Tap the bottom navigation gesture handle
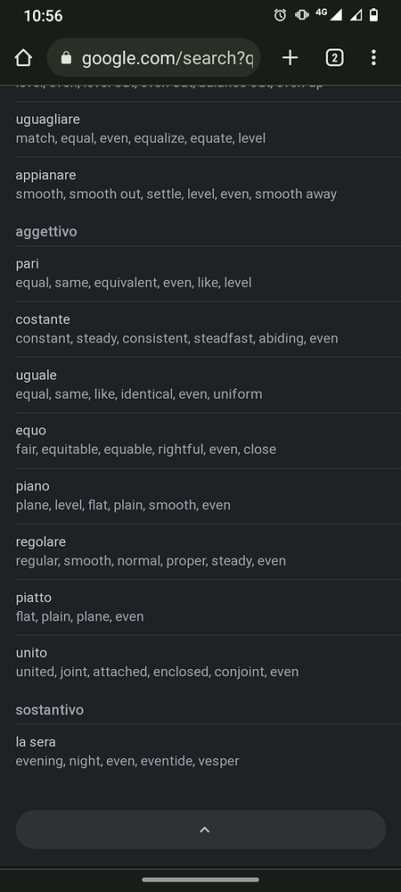Image resolution: width=401 pixels, height=892 pixels. point(200,880)
